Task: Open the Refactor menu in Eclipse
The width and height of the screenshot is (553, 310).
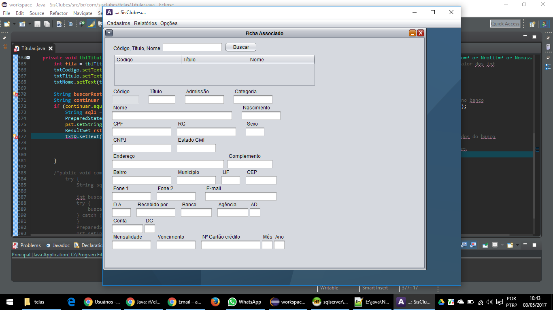Action: pos(59,13)
